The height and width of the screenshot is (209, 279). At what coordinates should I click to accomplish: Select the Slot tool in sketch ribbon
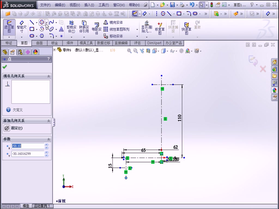32,36
